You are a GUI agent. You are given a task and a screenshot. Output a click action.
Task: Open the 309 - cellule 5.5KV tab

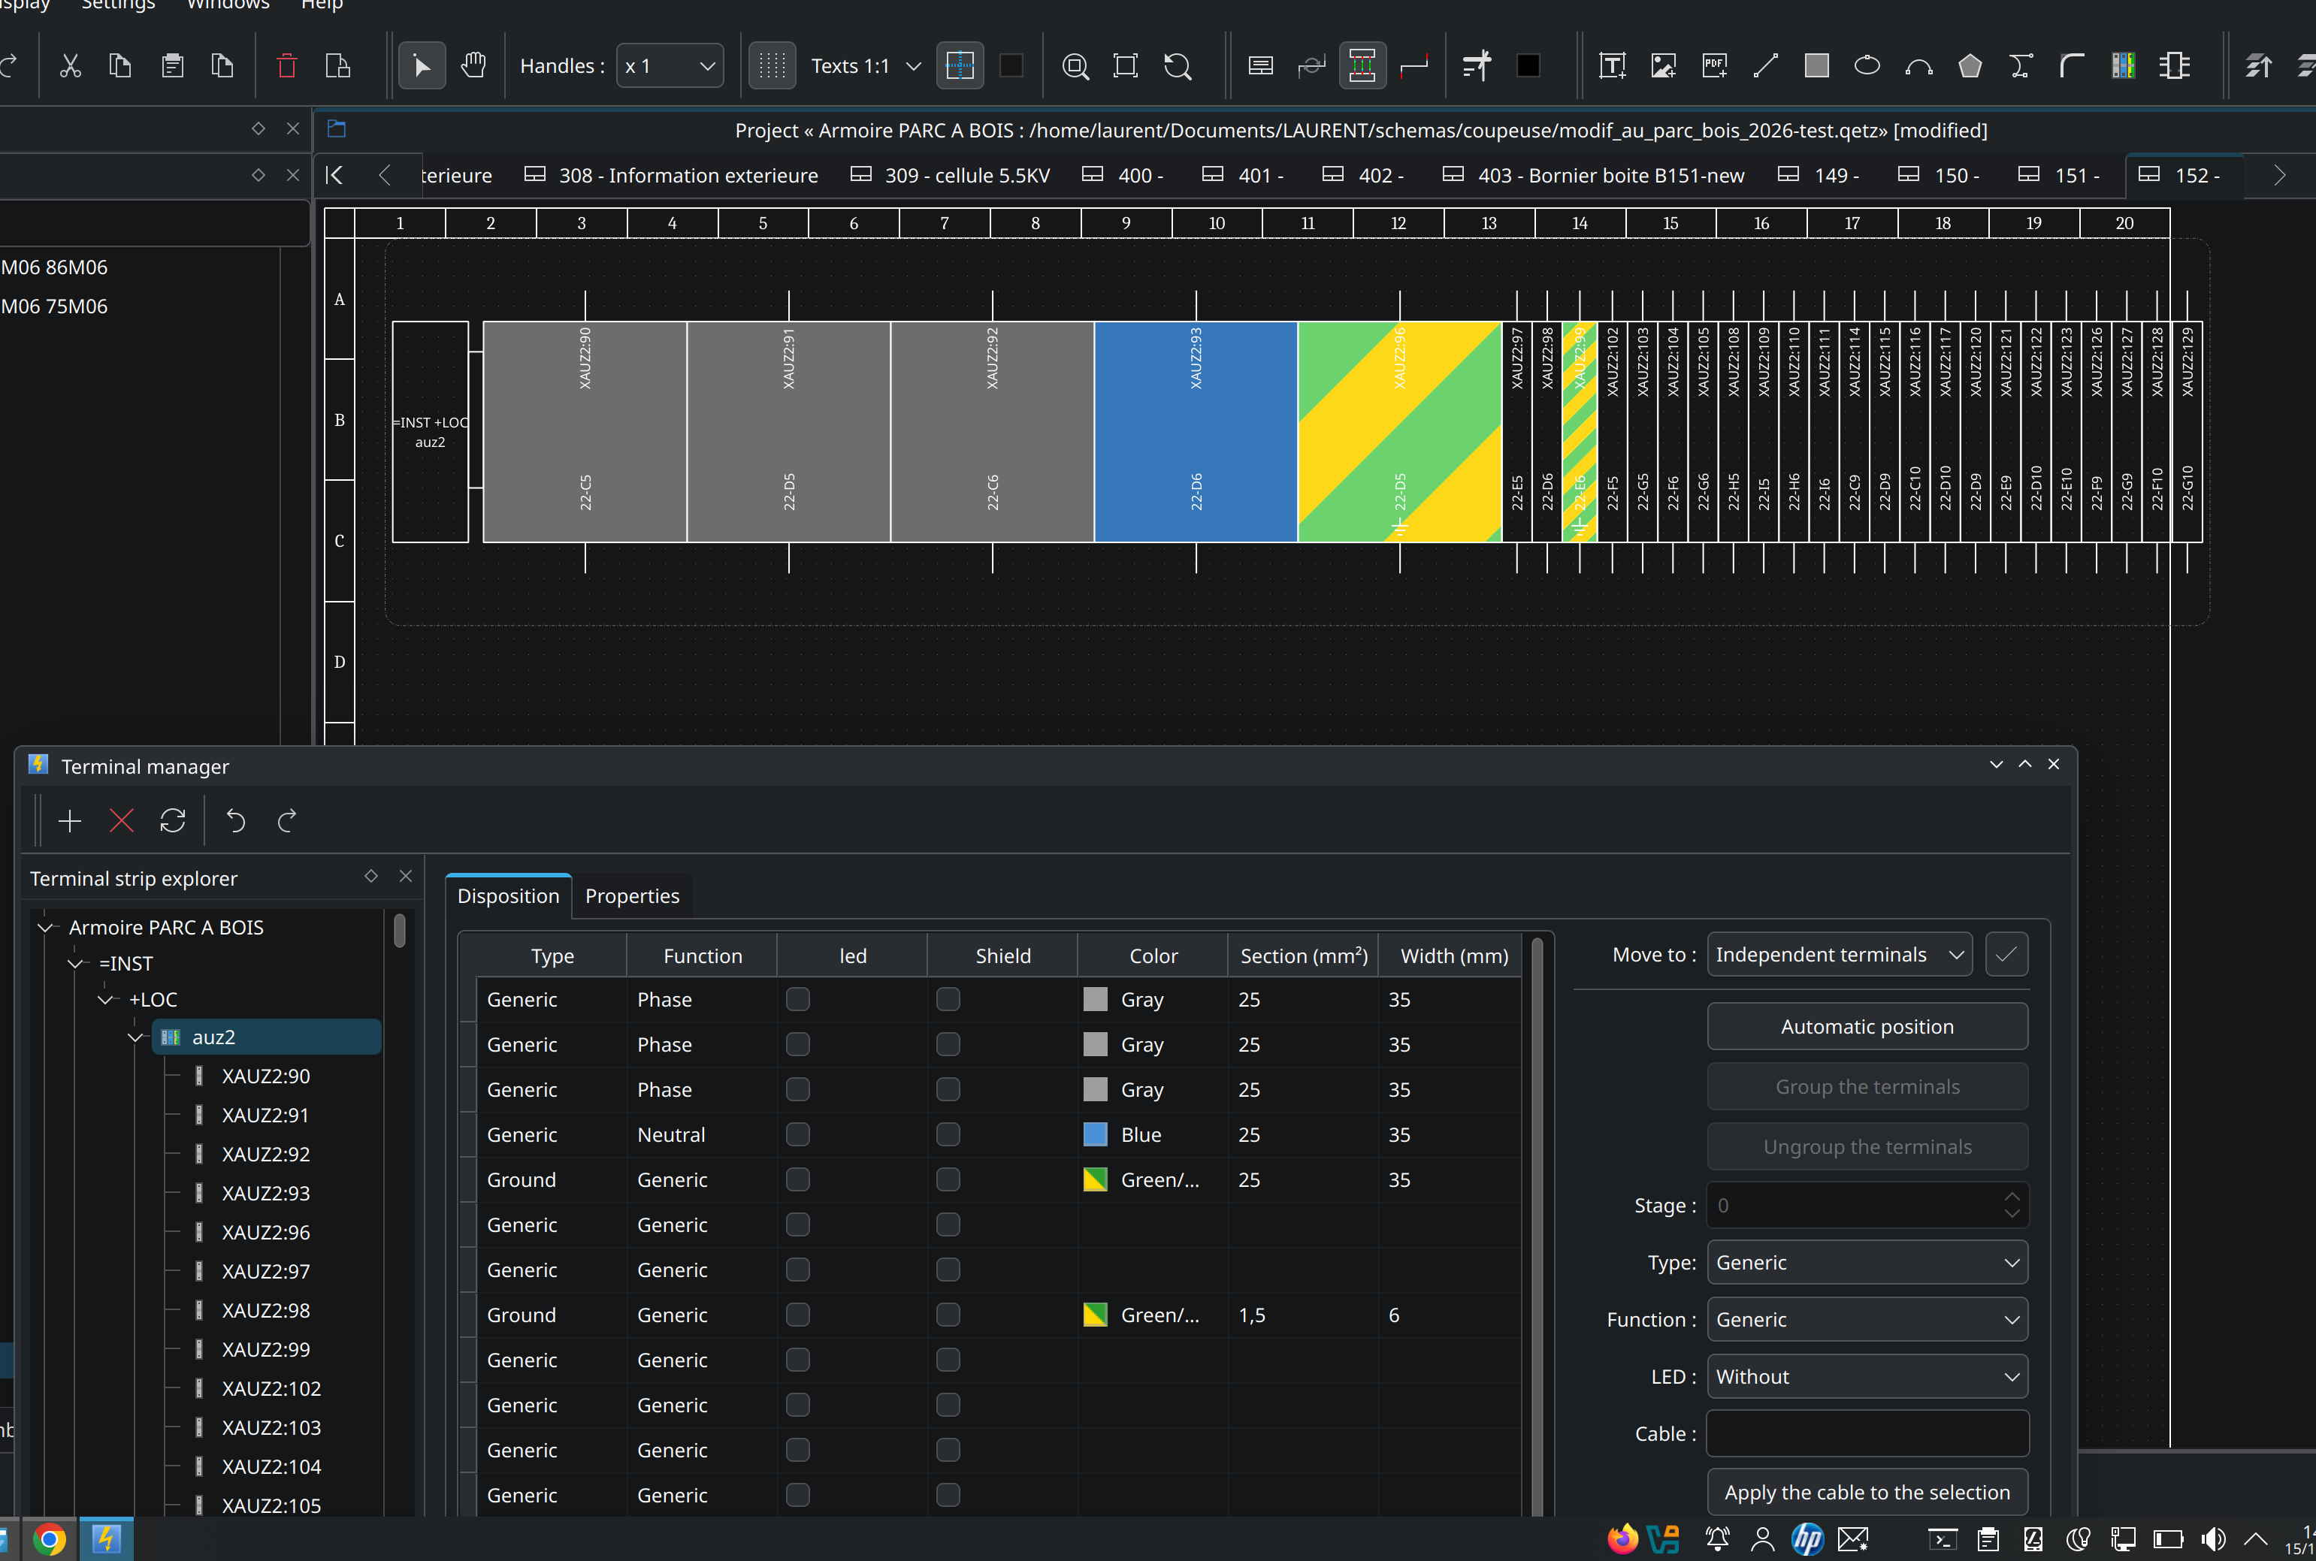tap(951, 175)
